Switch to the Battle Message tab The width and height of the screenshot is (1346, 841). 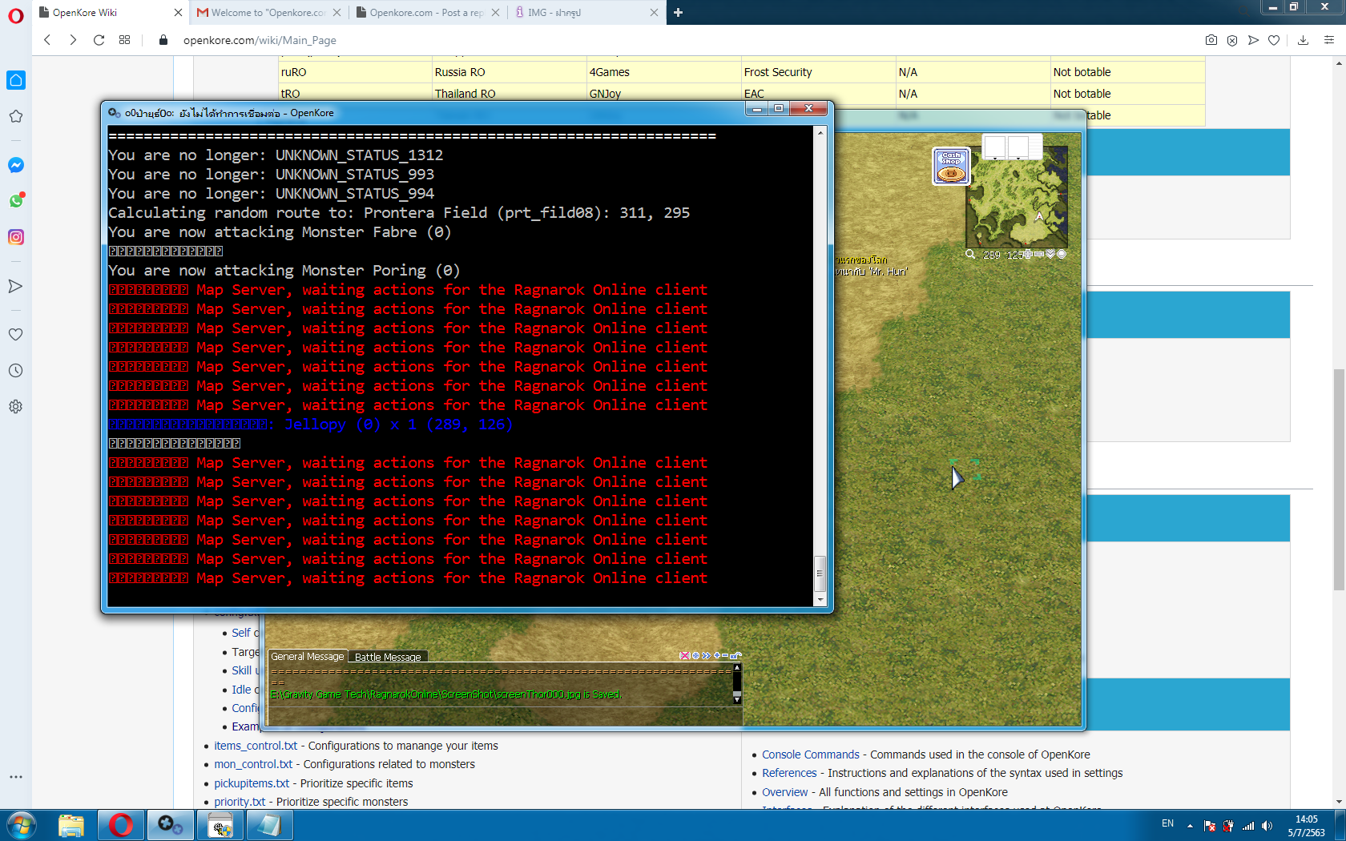pyautogui.click(x=389, y=657)
